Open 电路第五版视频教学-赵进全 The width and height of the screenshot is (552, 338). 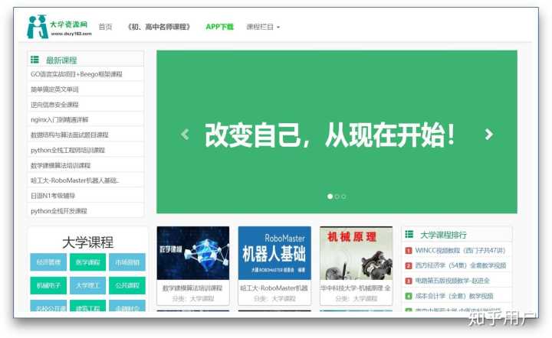452,281
